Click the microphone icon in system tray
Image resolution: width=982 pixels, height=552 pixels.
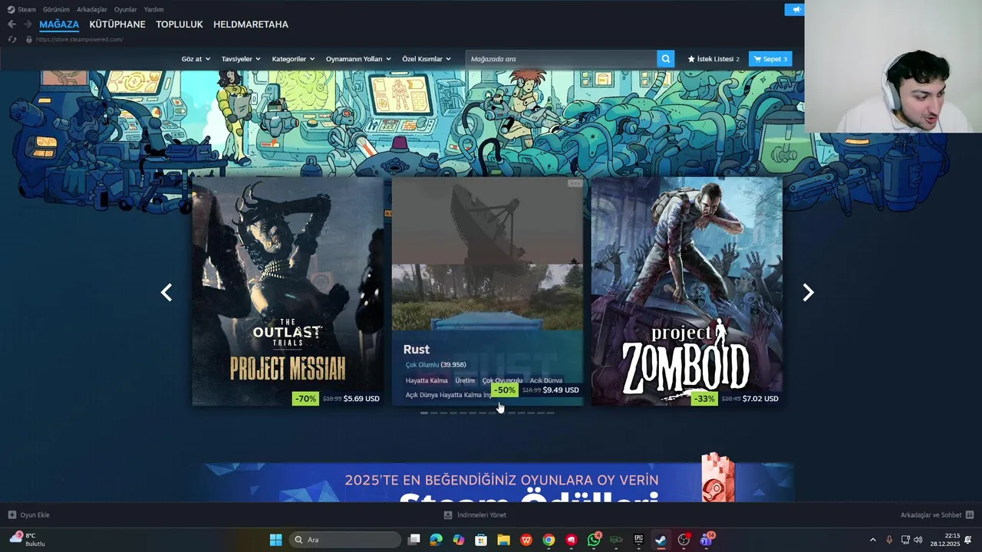pyautogui.click(x=889, y=540)
